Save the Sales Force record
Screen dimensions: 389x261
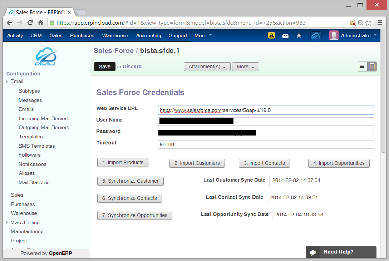pyautogui.click(x=105, y=67)
